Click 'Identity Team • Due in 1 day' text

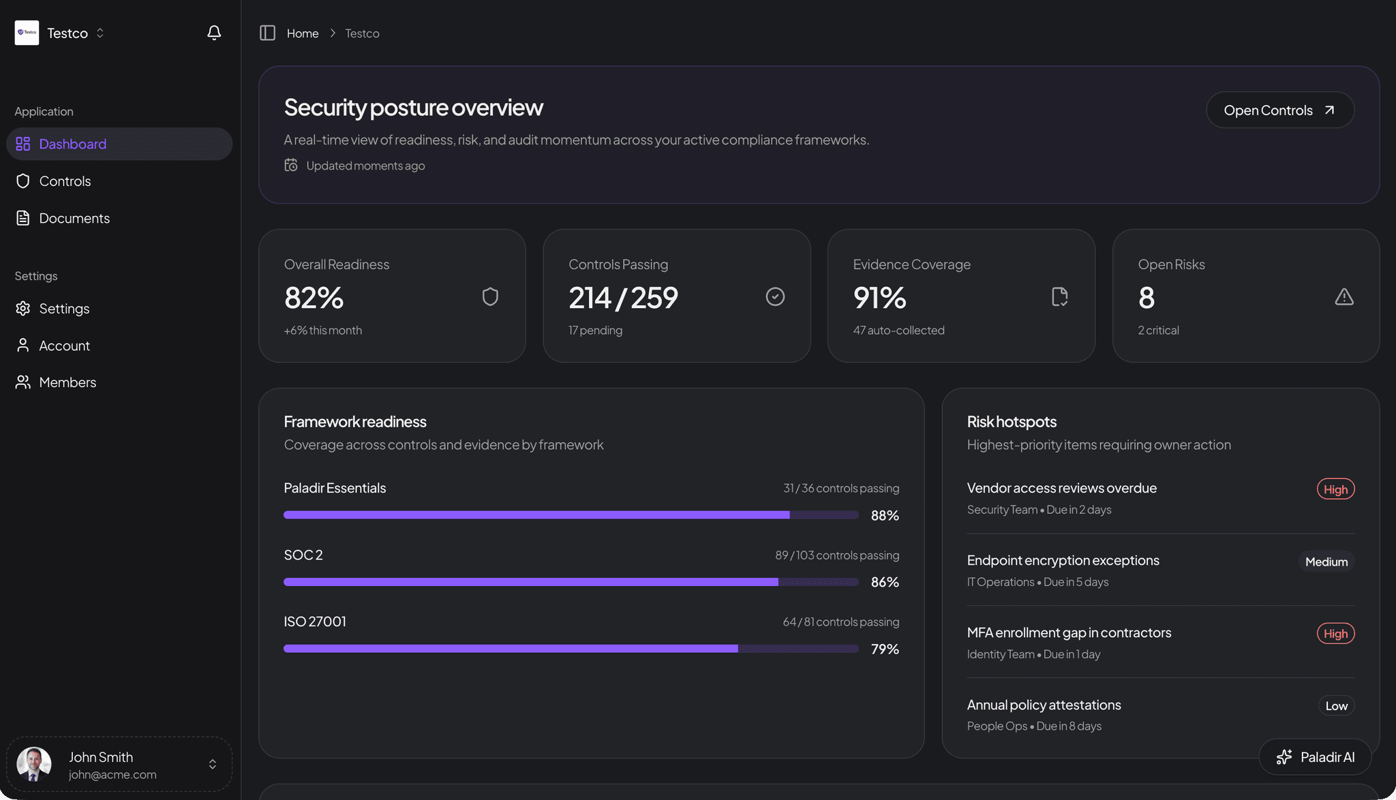(x=1033, y=654)
